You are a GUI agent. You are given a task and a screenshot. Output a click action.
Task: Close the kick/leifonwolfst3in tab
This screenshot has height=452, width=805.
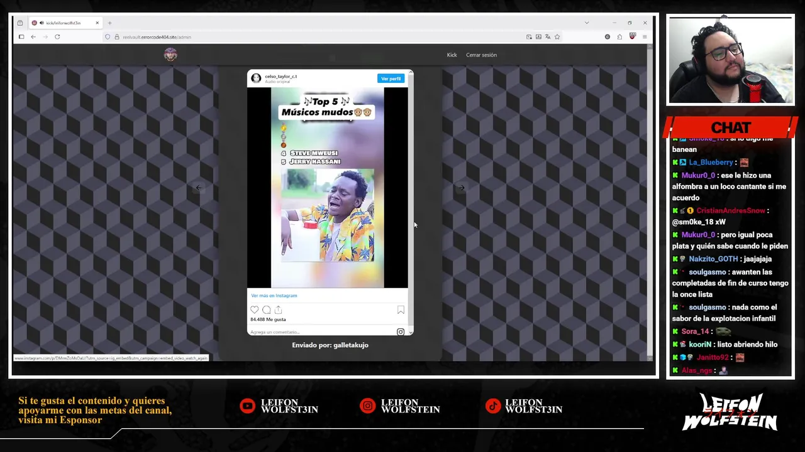click(97, 23)
